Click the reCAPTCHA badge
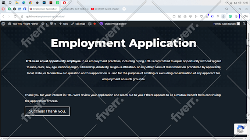The image size is (250, 140). pyautogui.click(x=240, y=129)
